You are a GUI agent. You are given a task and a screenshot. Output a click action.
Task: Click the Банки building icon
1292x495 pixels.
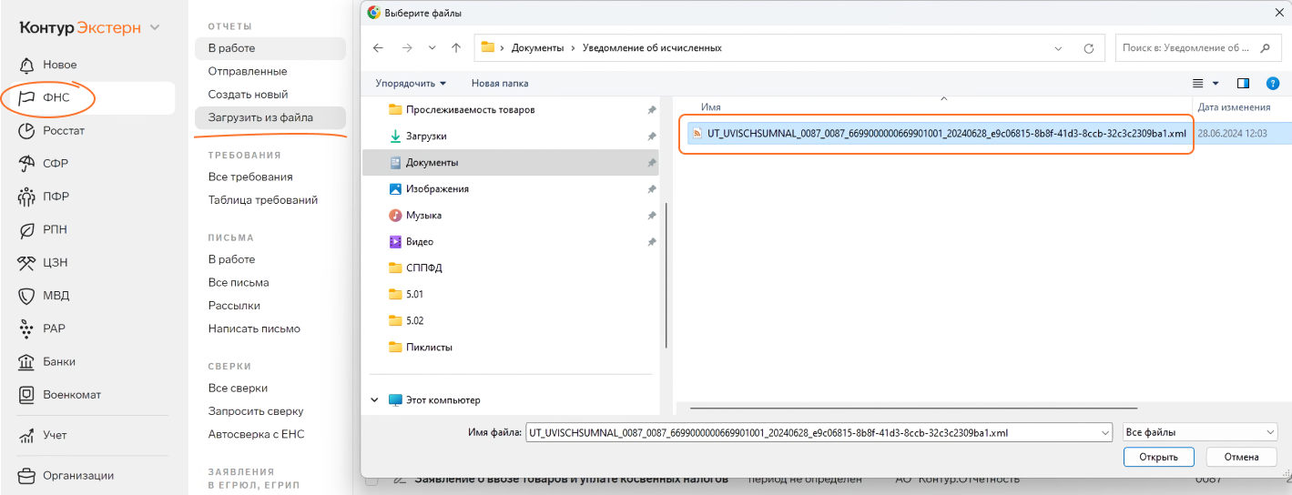point(26,362)
